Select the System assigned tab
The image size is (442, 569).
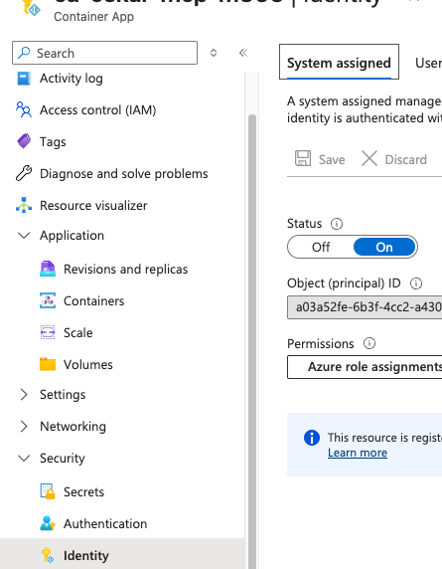pyautogui.click(x=339, y=62)
